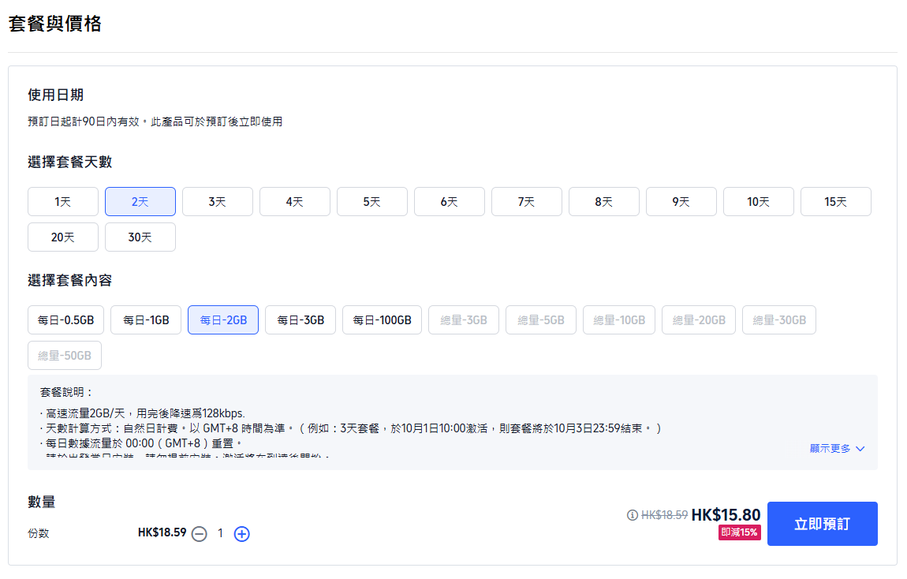Image resolution: width=907 pixels, height=579 pixels.
Task: Click the 使用日期 section title
Action: pos(56,95)
